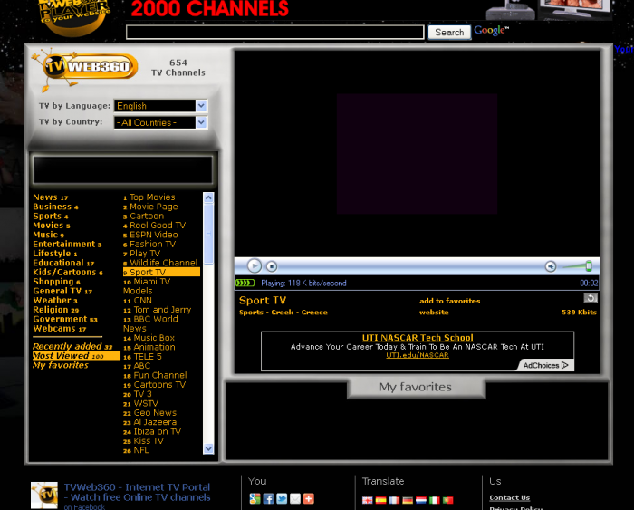Click the UTI.edu/NASCAR link

click(418, 355)
